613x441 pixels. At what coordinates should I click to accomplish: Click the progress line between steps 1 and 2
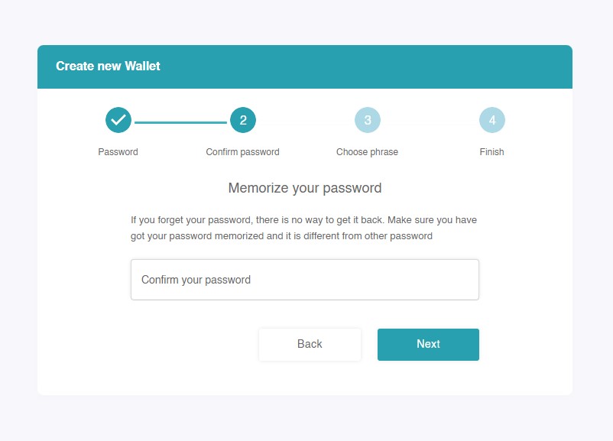pos(180,122)
